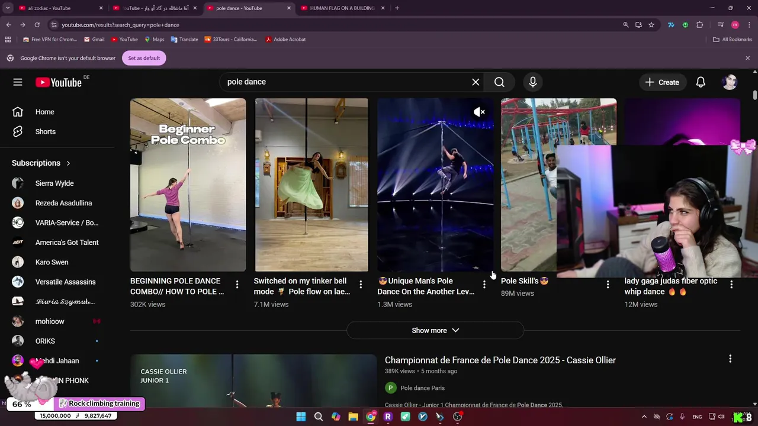Open Adobe Acrobat bookmark

pyautogui.click(x=285, y=40)
